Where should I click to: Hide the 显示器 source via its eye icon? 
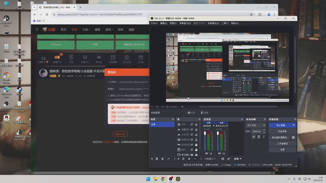(192, 155)
